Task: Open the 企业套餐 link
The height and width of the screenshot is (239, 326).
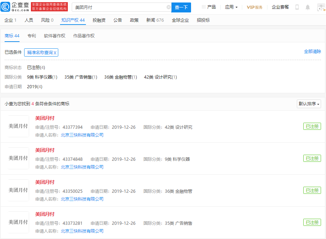Action: pyautogui.click(x=280, y=7)
